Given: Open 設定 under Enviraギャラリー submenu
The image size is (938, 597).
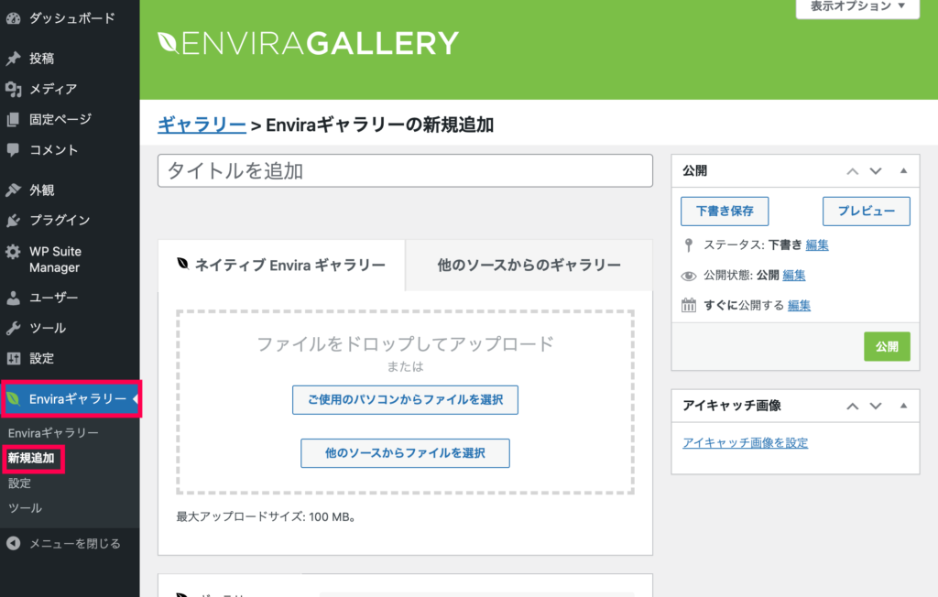Looking at the screenshot, I should point(19,483).
